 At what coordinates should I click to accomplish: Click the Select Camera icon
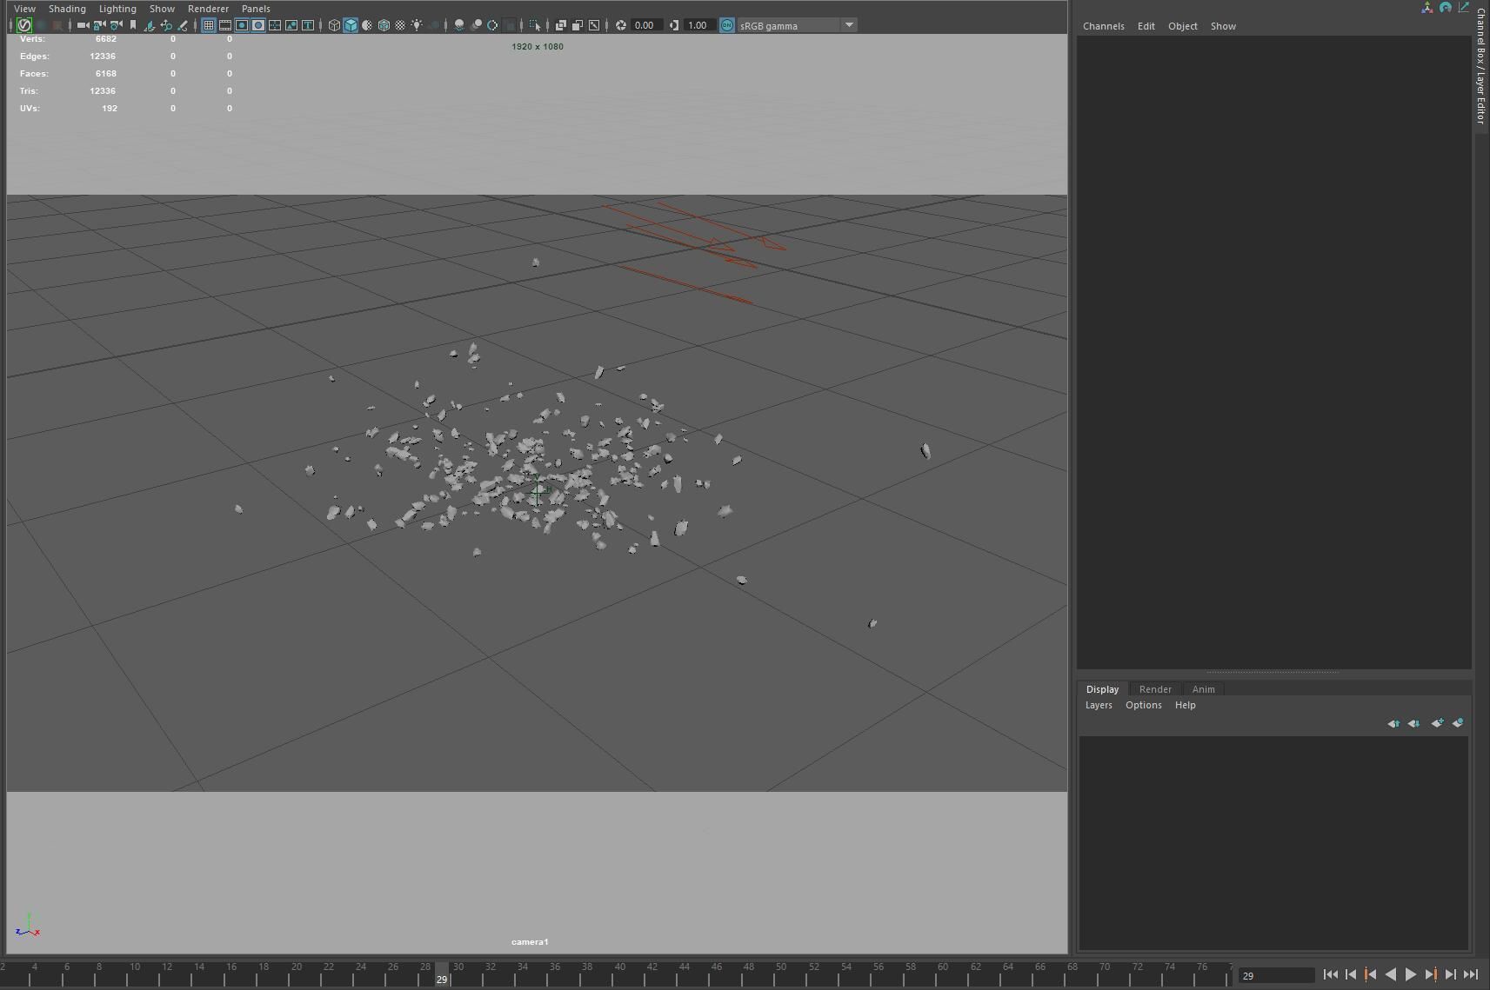point(83,25)
